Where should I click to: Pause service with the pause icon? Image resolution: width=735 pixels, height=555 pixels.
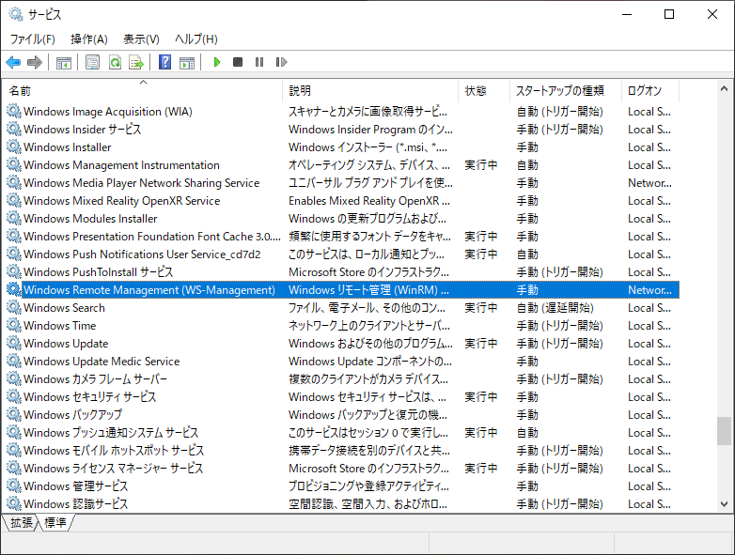(x=259, y=62)
